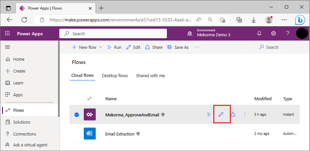Open the browser downloads icon
The image size is (310, 151).
coord(253,20)
